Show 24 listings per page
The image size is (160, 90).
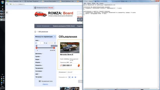coord(69,77)
